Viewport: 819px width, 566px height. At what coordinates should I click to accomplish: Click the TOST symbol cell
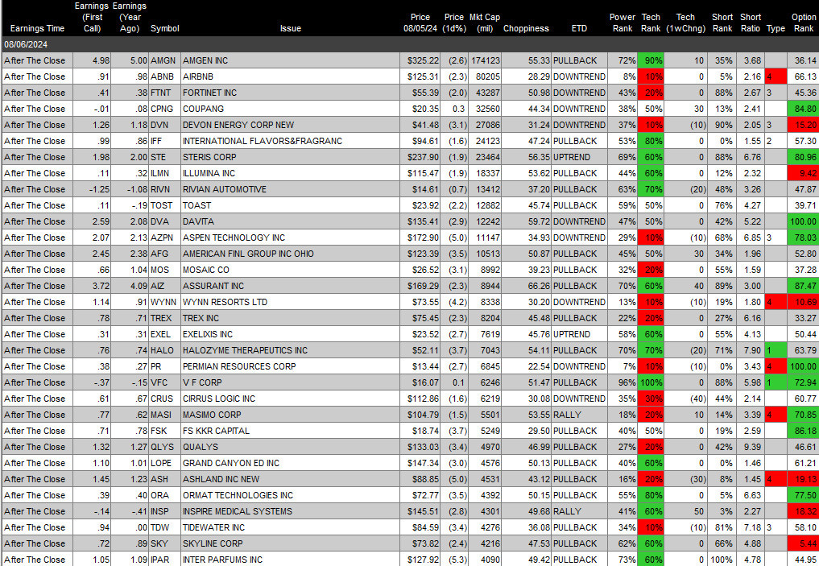point(164,205)
